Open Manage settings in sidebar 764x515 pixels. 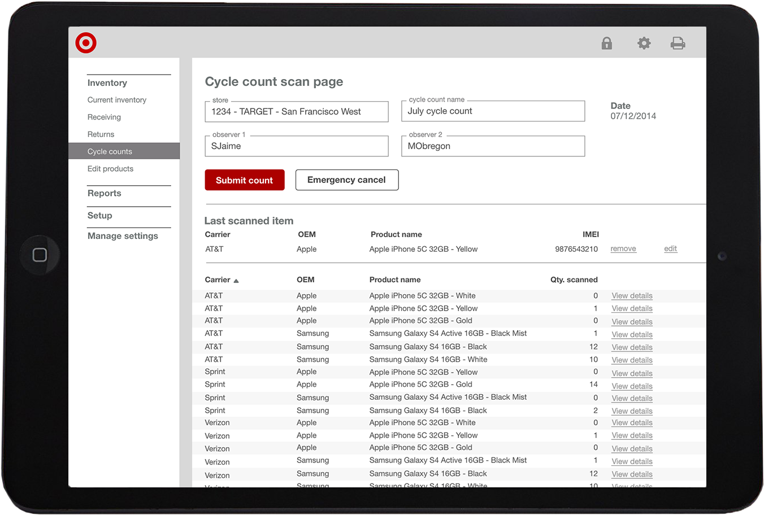pyautogui.click(x=123, y=236)
